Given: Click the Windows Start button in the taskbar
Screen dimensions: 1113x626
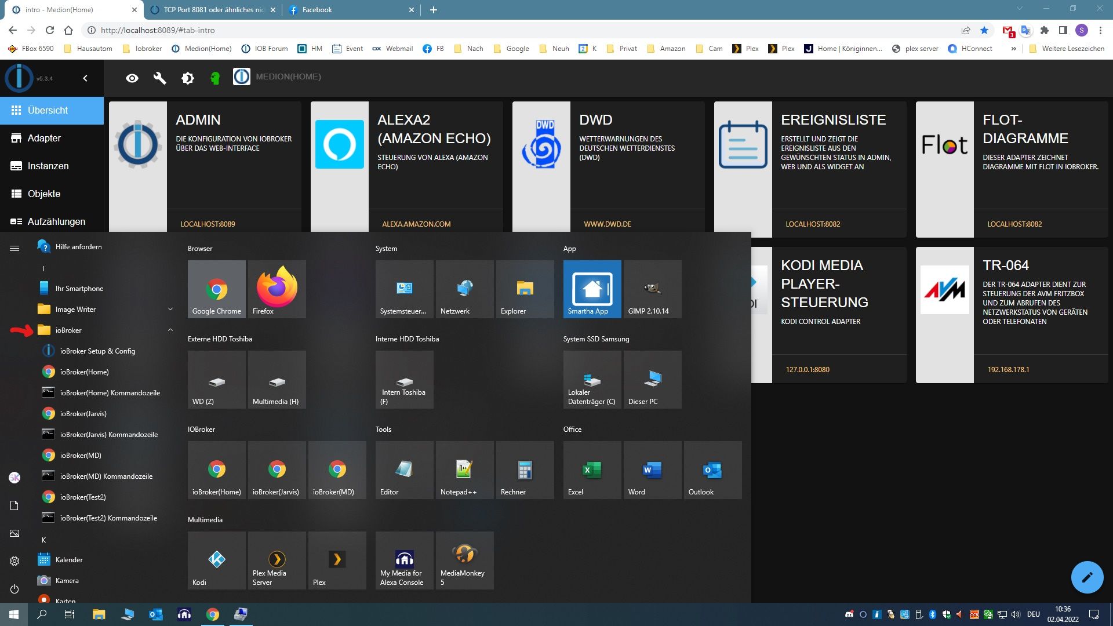Looking at the screenshot, I should pos(14,614).
